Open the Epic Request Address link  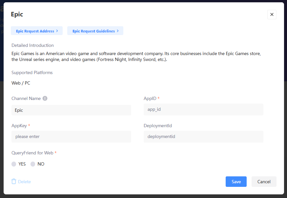pyautogui.click(x=35, y=31)
